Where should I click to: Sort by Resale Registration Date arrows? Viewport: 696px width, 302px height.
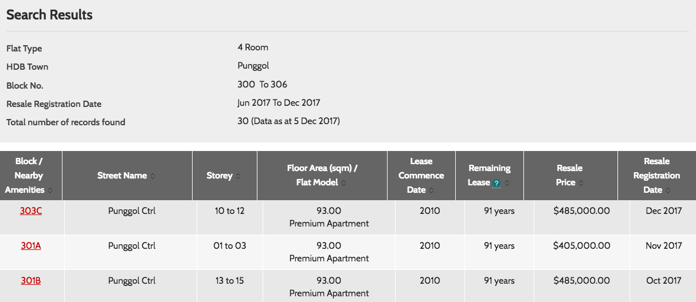[668, 190]
